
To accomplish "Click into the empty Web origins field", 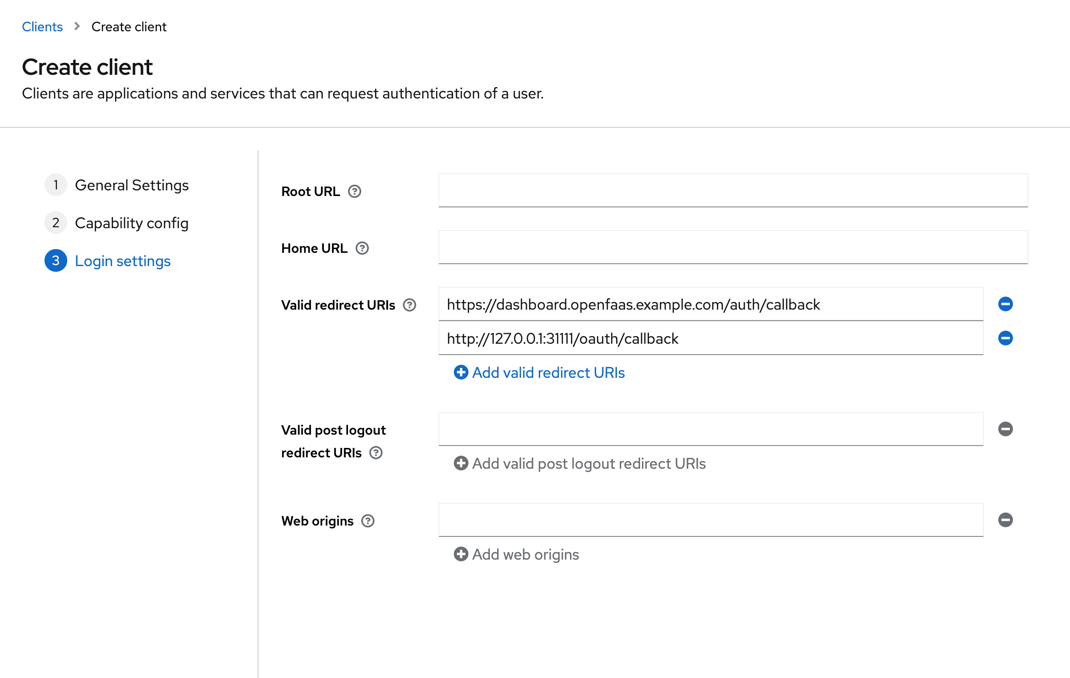I will point(710,520).
